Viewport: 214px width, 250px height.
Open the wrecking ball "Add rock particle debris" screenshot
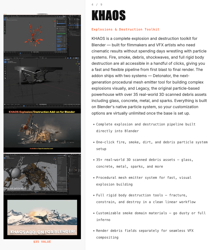(x=42, y=174)
